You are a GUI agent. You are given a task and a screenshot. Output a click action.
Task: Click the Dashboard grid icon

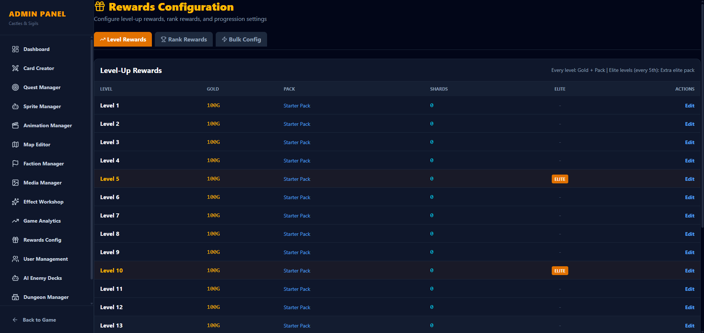pos(15,49)
